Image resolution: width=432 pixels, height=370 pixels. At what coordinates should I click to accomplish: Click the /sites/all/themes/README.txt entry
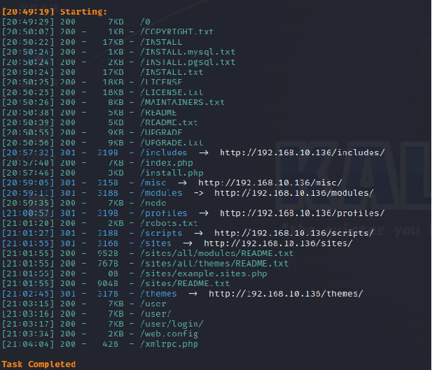214,264
